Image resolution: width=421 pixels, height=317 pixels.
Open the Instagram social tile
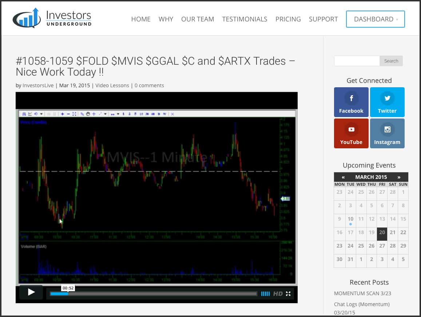coord(387,133)
